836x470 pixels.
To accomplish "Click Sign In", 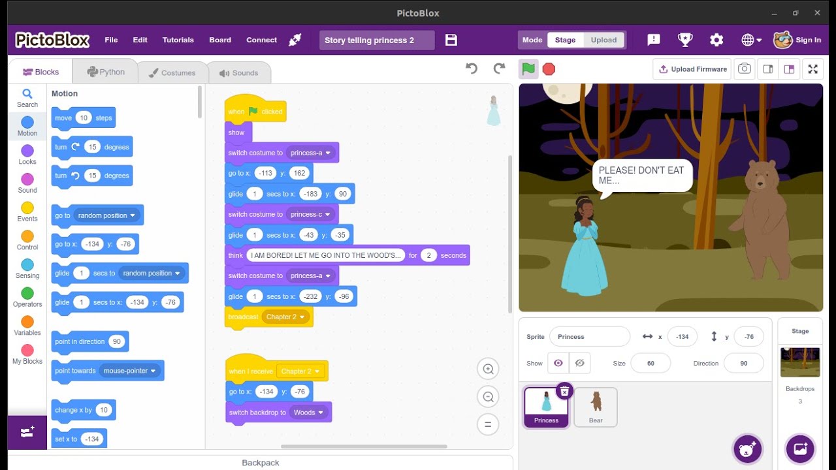I will tap(808, 40).
